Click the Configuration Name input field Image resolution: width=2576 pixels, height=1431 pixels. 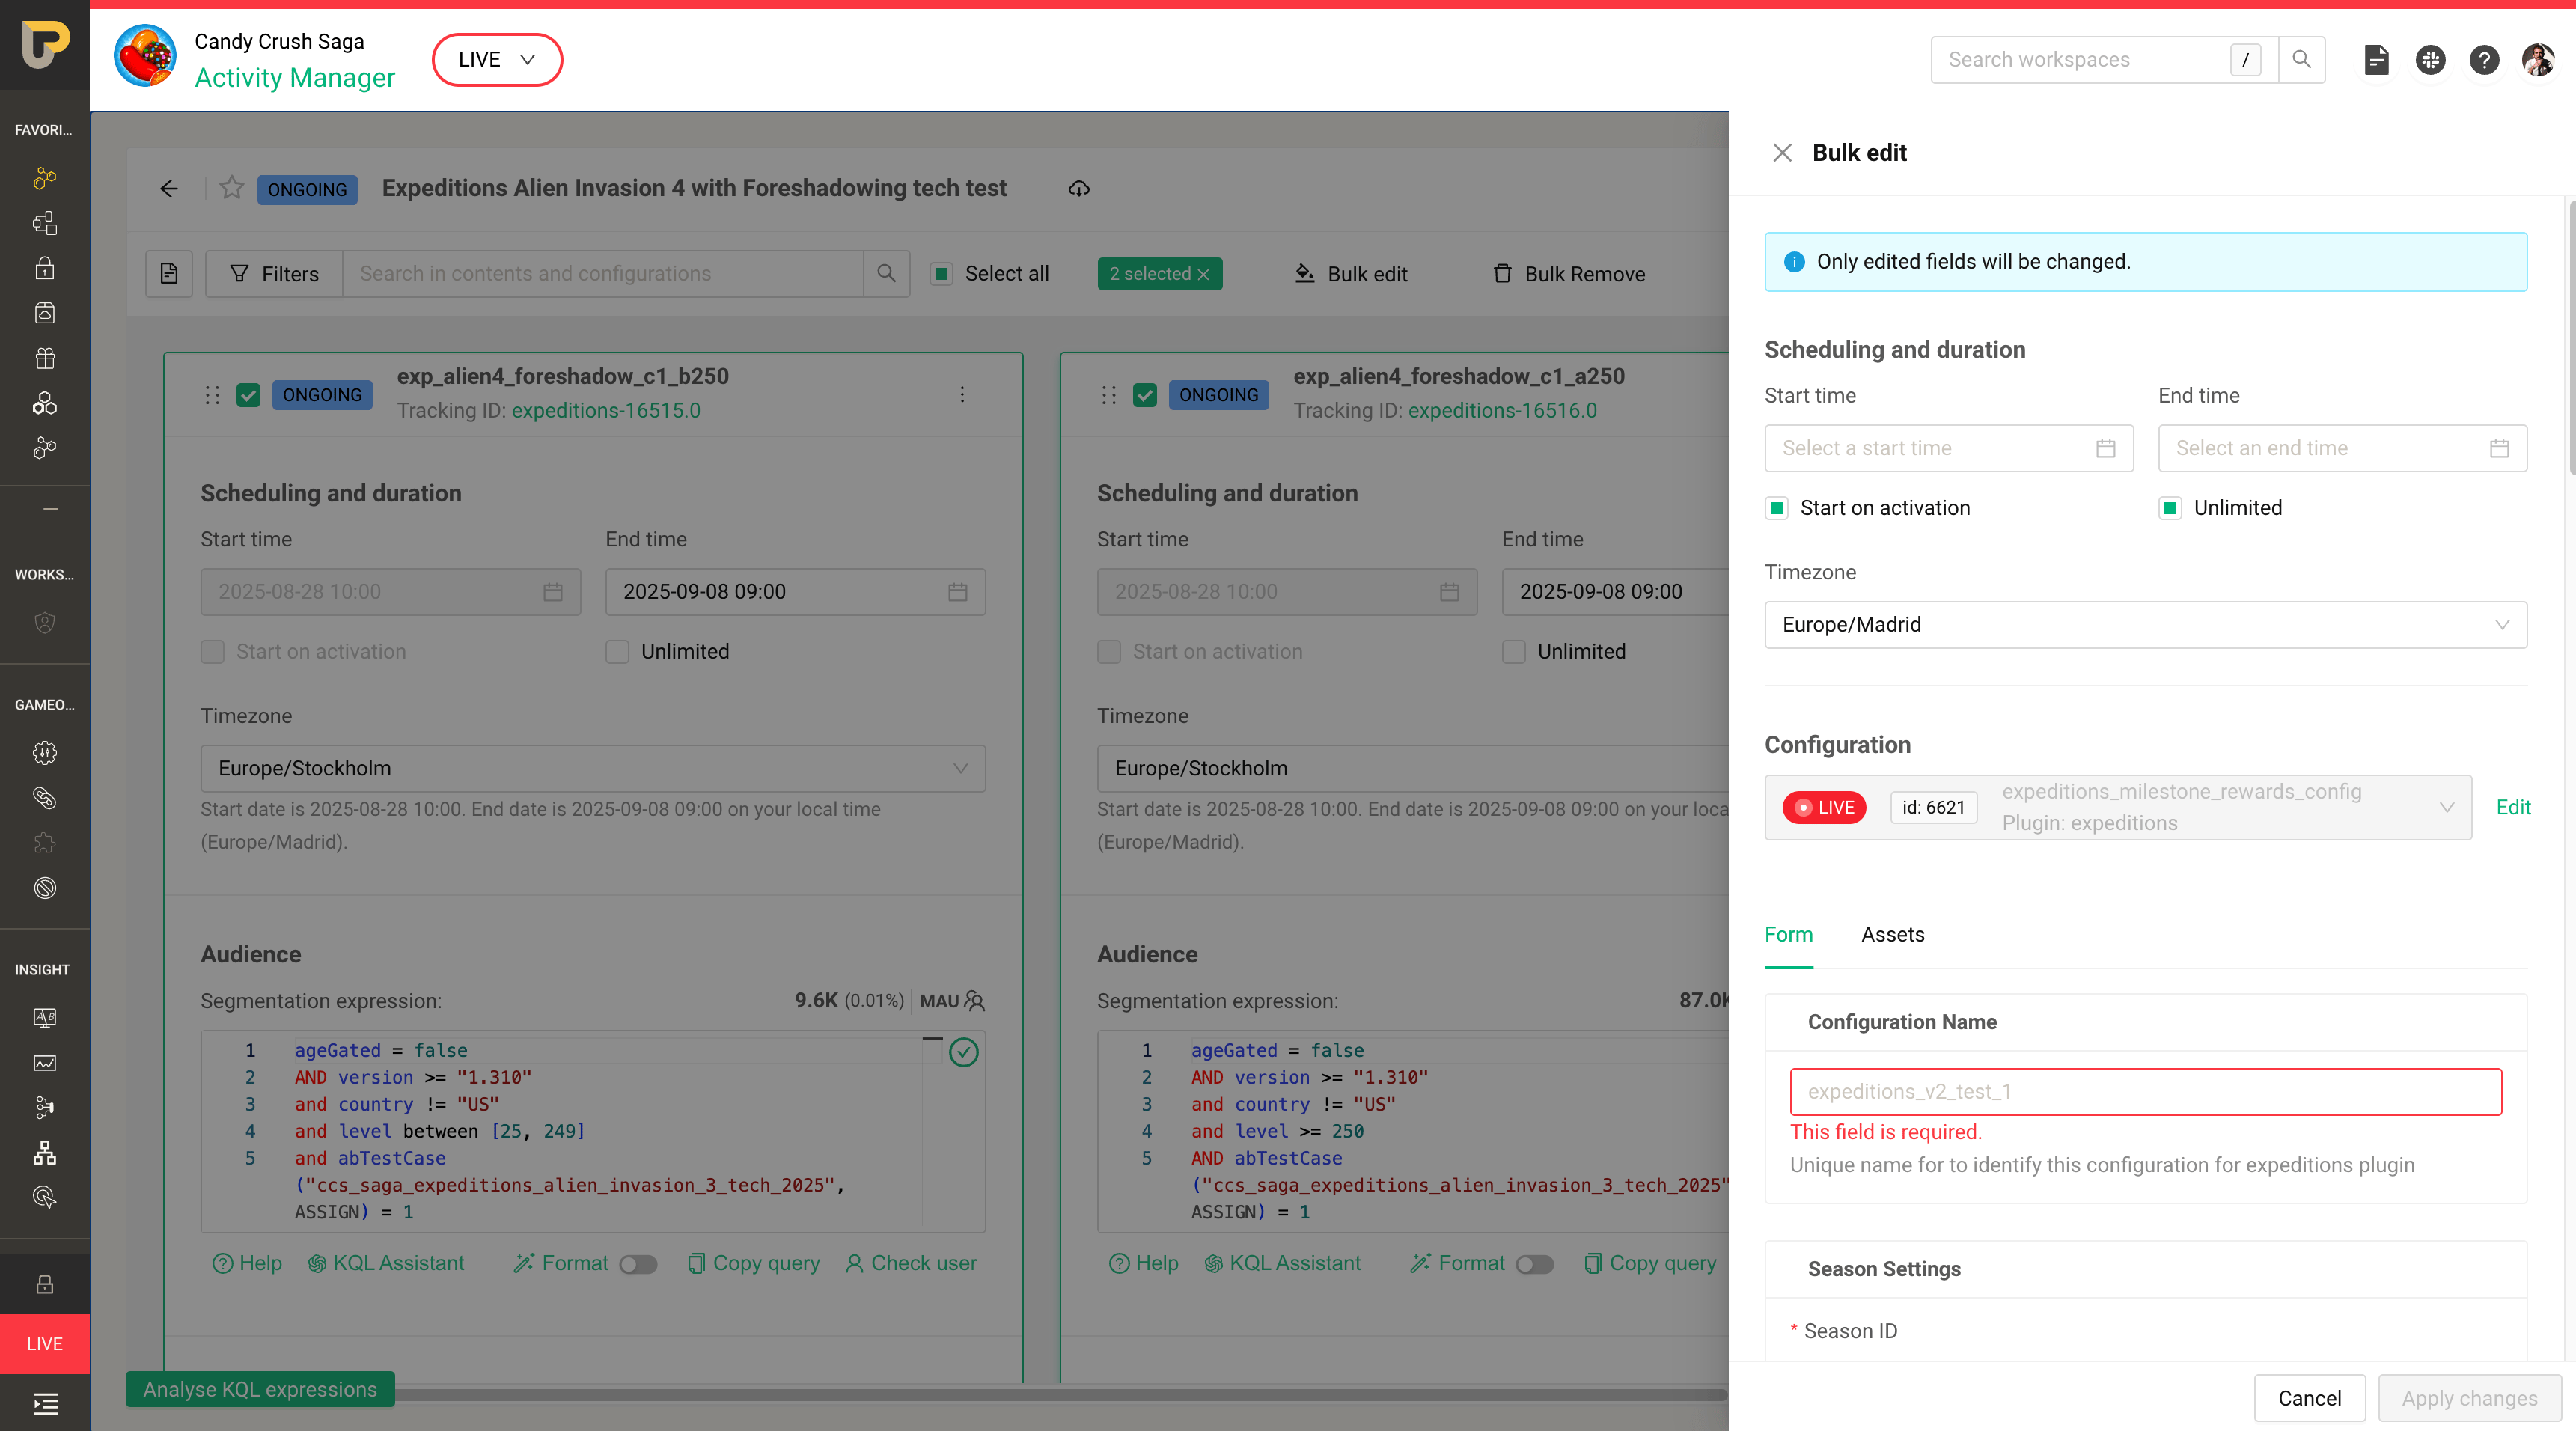click(x=2145, y=1092)
